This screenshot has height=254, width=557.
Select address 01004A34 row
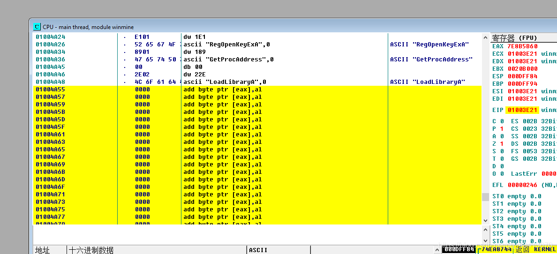[x=51, y=52]
